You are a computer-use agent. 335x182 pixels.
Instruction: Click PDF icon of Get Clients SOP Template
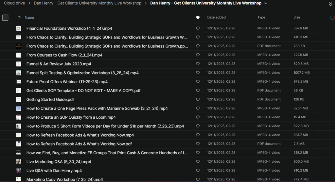(x=19, y=91)
